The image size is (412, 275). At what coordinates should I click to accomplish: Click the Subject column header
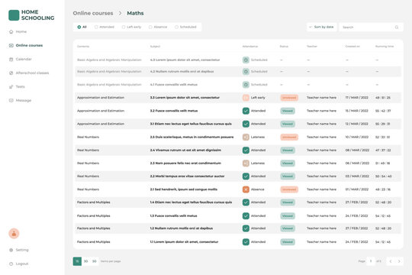(155, 47)
